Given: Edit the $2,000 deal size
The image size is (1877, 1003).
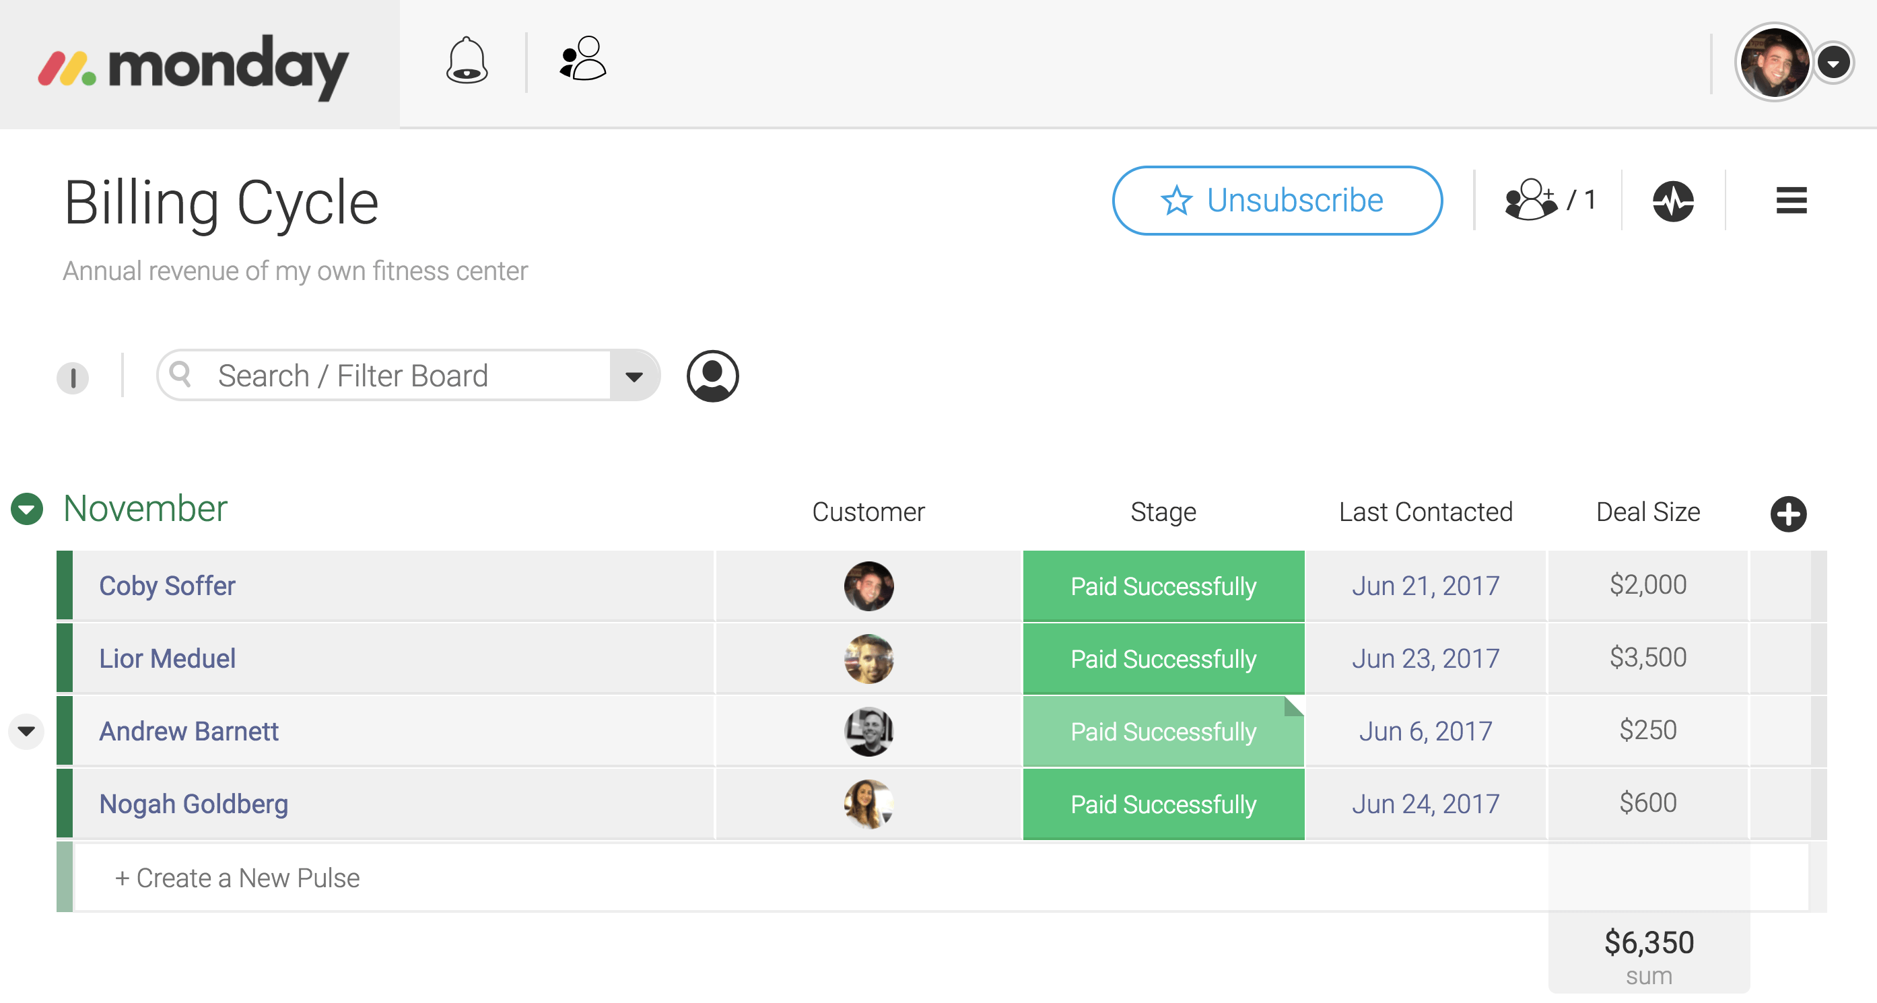Looking at the screenshot, I should [1647, 585].
